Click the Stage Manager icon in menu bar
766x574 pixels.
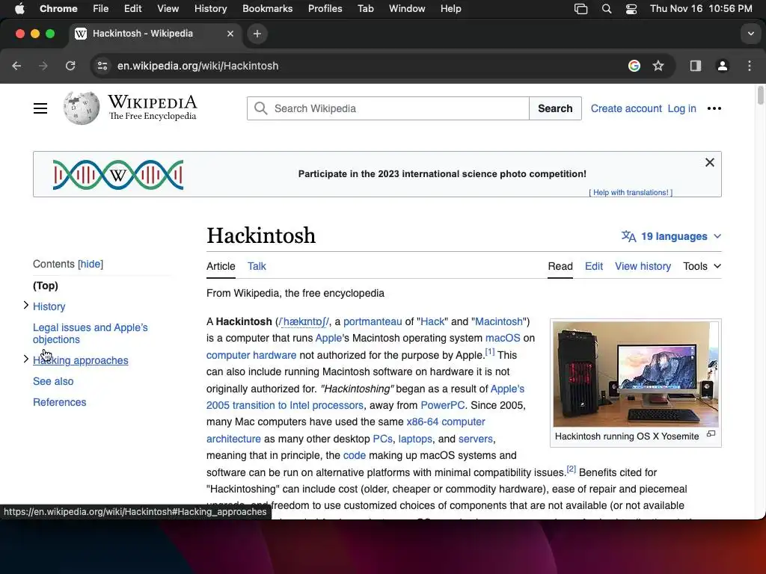[580, 9]
